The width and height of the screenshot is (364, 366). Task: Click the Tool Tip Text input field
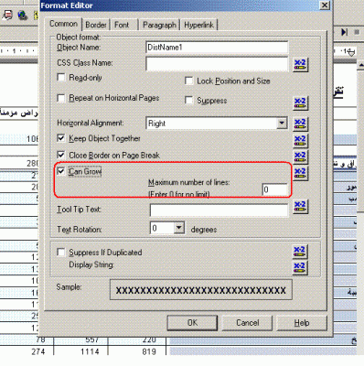pyautogui.click(x=219, y=210)
